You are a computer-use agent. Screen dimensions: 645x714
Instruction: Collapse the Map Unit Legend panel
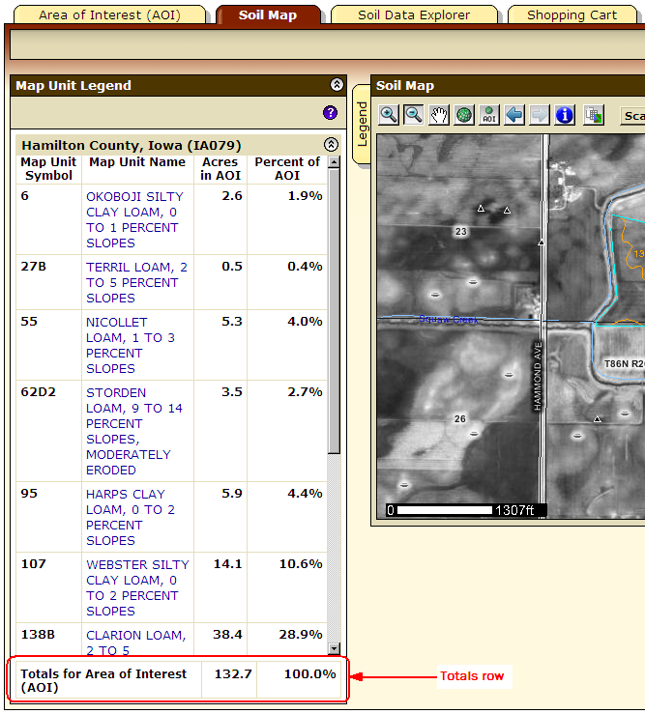(x=337, y=85)
